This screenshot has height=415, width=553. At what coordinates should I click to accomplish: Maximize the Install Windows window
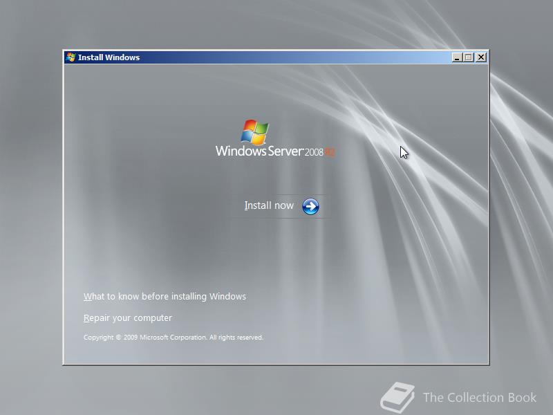pyautogui.click(x=469, y=57)
